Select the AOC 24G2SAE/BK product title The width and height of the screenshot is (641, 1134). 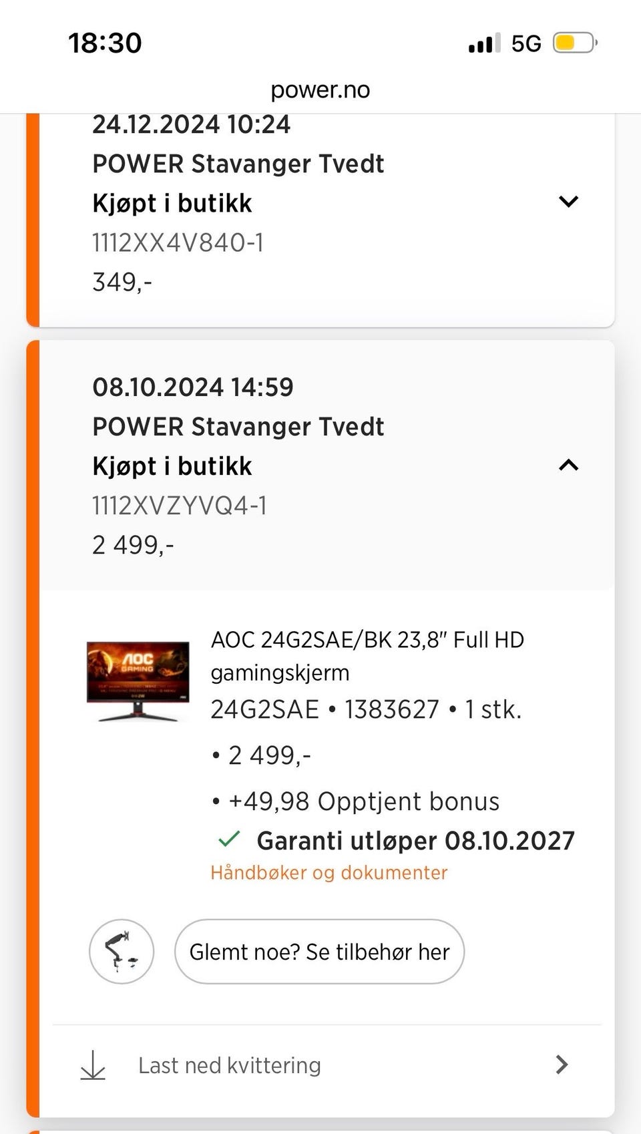[367, 655]
